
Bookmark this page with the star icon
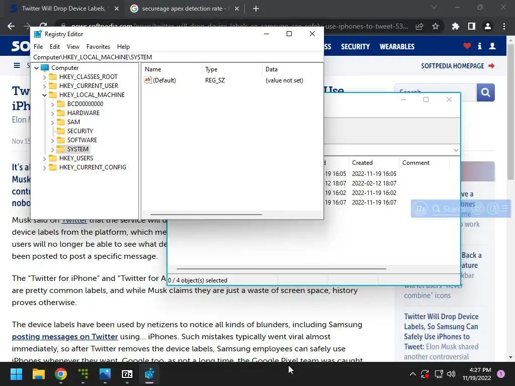click(x=436, y=26)
